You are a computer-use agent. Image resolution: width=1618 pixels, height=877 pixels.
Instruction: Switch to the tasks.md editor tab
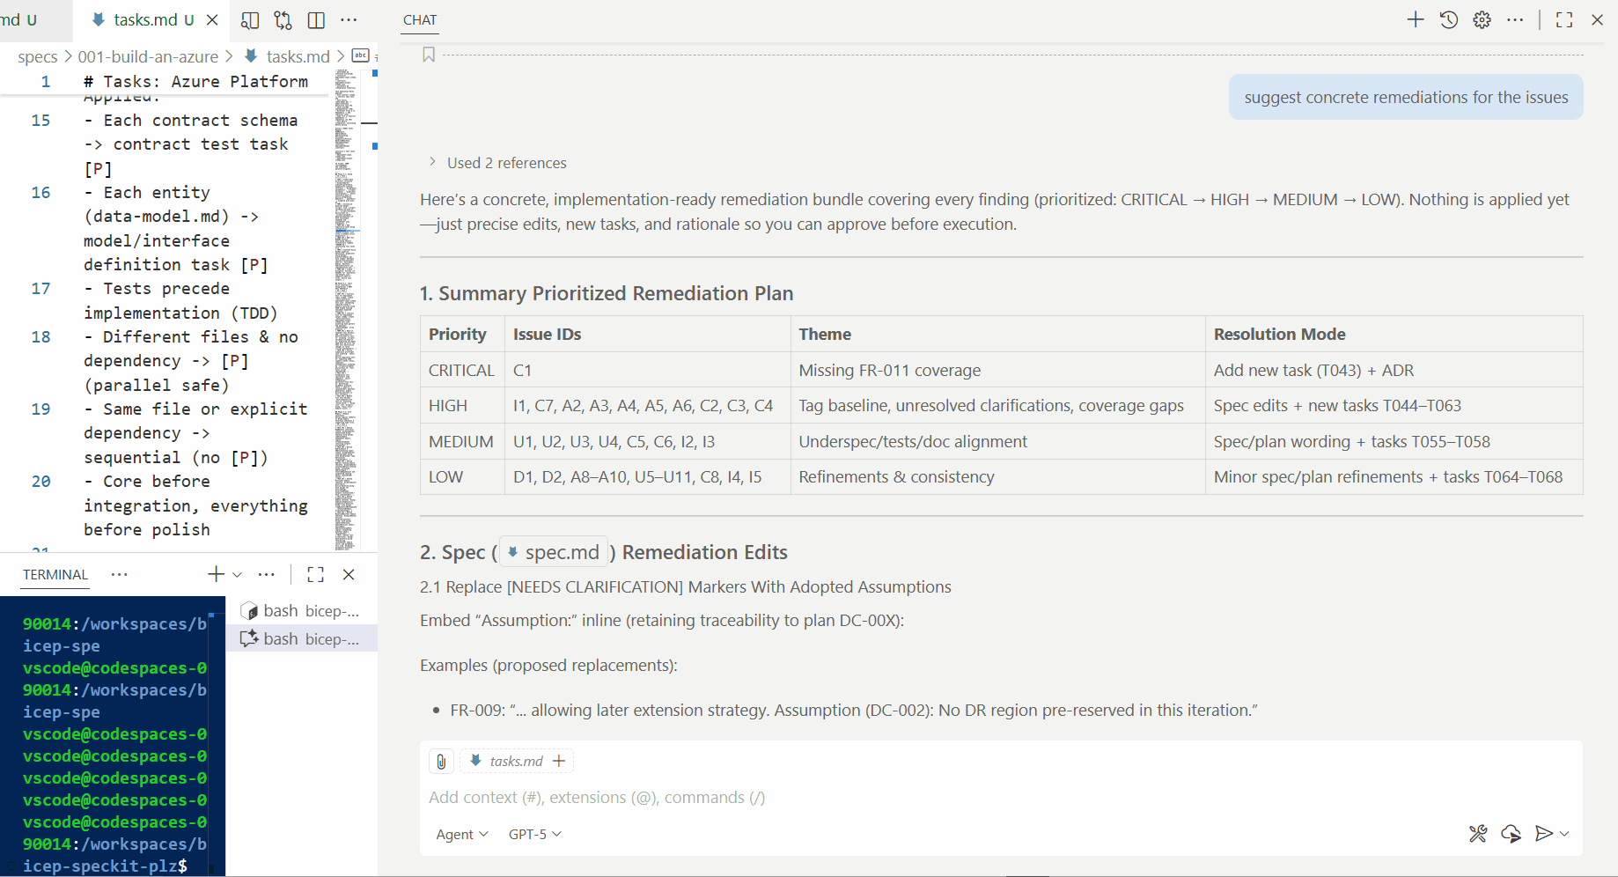pyautogui.click(x=145, y=19)
